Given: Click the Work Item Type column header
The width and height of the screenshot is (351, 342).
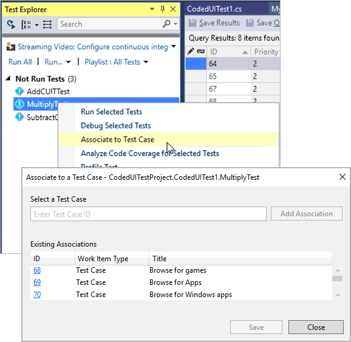Looking at the screenshot, I should [x=112, y=259].
